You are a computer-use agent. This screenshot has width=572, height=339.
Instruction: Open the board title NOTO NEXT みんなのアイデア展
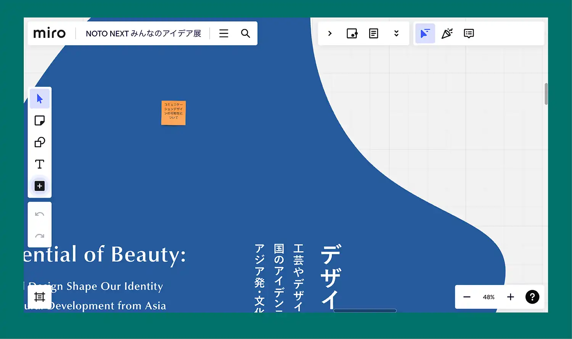coord(143,34)
